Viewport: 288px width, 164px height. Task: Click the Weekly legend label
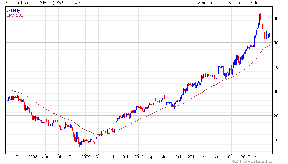13,11
